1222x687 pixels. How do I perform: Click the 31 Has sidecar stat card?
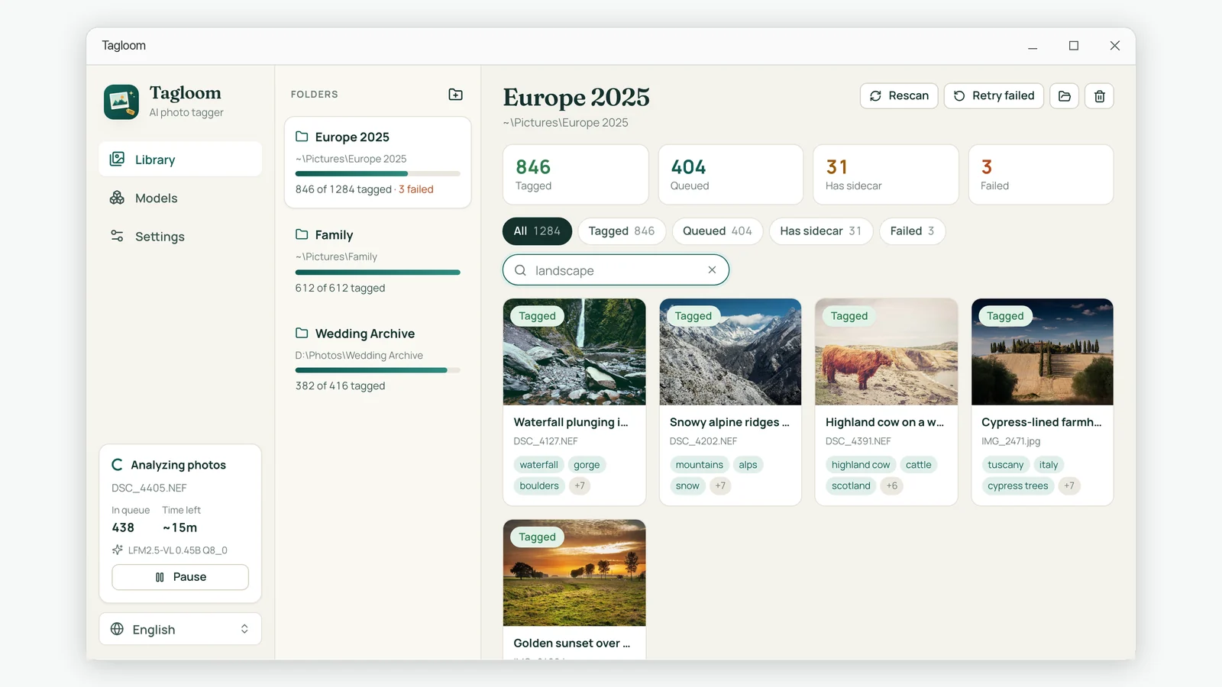885,175
